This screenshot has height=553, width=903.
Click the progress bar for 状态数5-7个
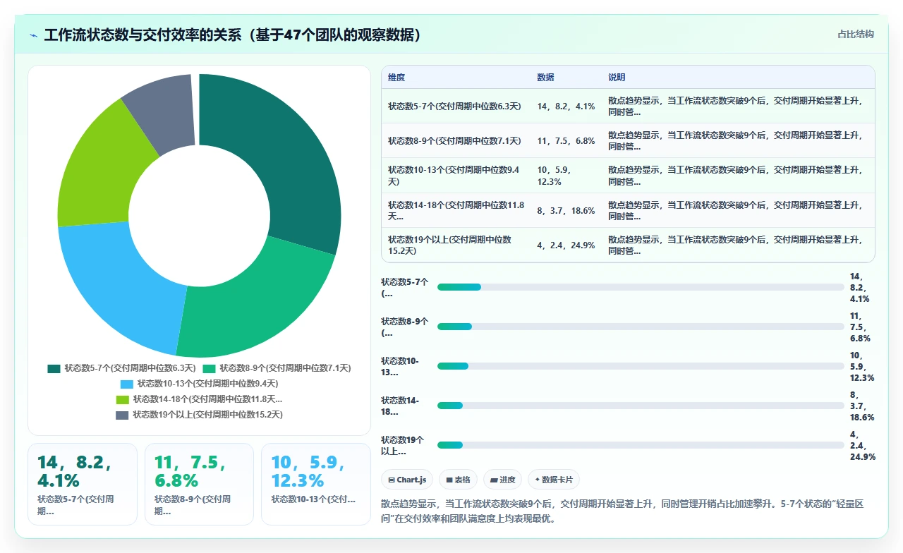641,287
